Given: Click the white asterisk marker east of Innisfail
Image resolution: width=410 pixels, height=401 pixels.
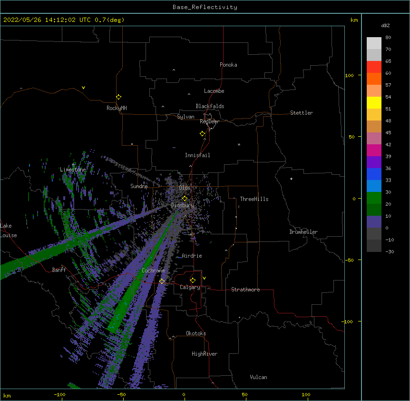Looking at the screenshot, I should (239, 144).
